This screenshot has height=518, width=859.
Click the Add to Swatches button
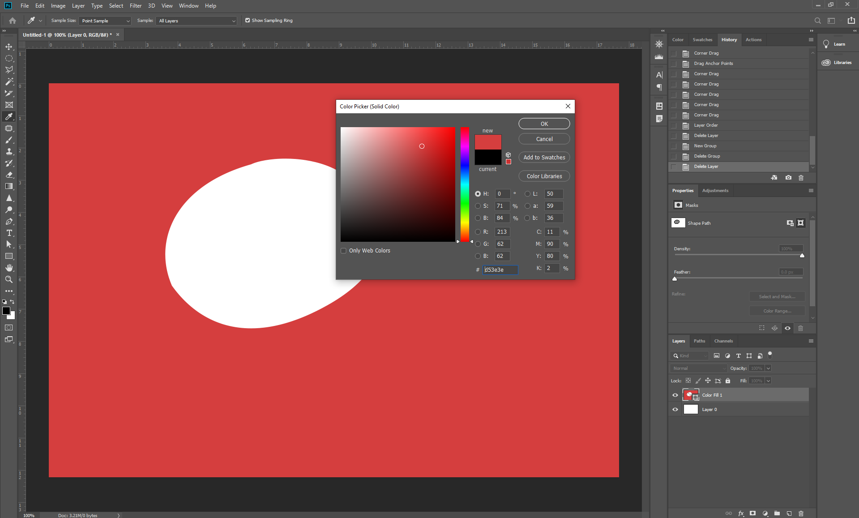coord(544,158)
